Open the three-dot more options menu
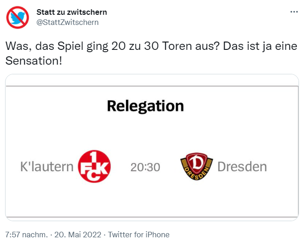Viewport: 305px width, 247px height. click(x=293, y=12)
